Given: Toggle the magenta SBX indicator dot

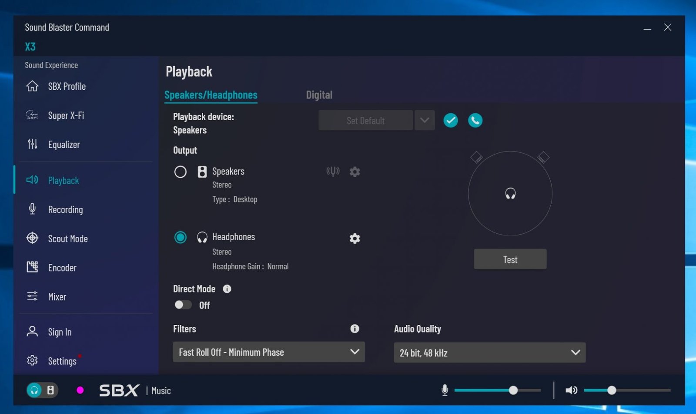Looking at the screenshot, I should pyautogui.click(x=80, y=390).
